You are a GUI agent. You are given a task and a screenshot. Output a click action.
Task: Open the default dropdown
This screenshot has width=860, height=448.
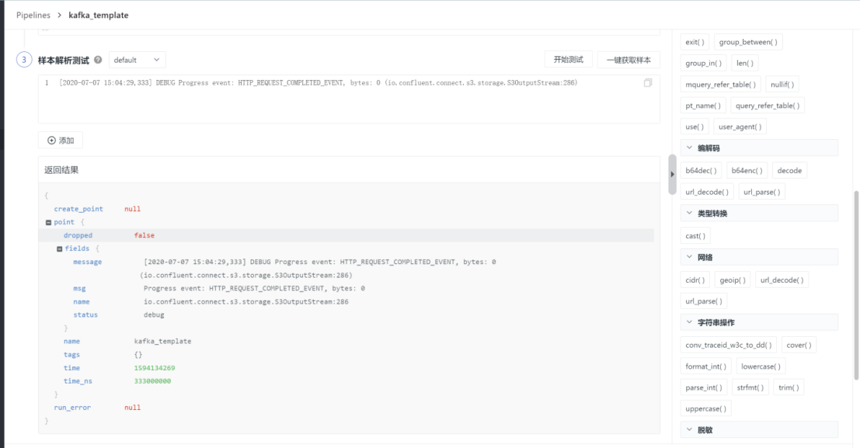point(137,60)
